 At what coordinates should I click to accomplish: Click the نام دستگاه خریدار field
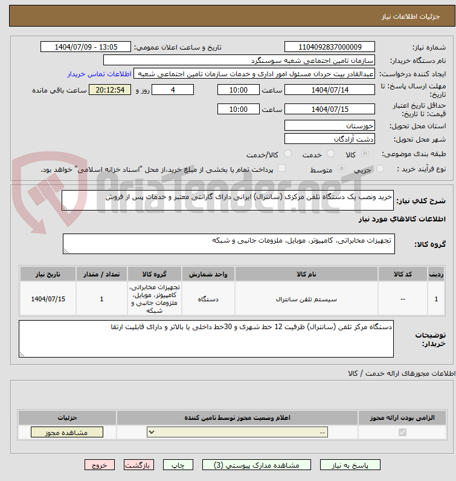tap(239, 60)
